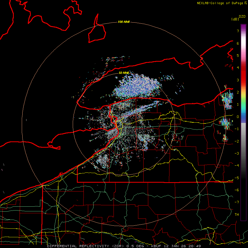Screen dimensions: 248x248
Task: Click the DIFFERENTIAL REFLECTIVITY (ZDR) caption text
Action: coord(86,246)
